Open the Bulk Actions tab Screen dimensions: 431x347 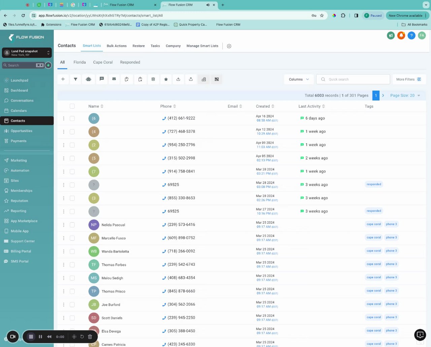pyautogui.click(x=117, y=46)
